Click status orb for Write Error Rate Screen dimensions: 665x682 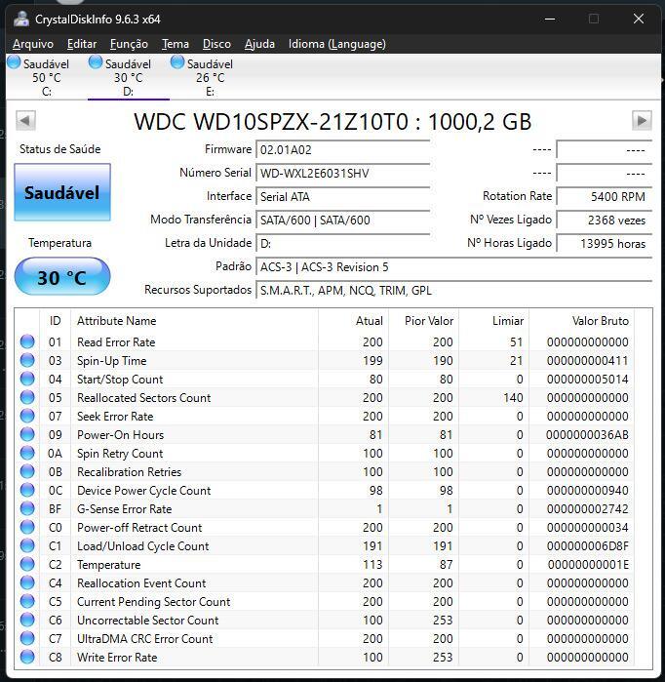(27, 658)
